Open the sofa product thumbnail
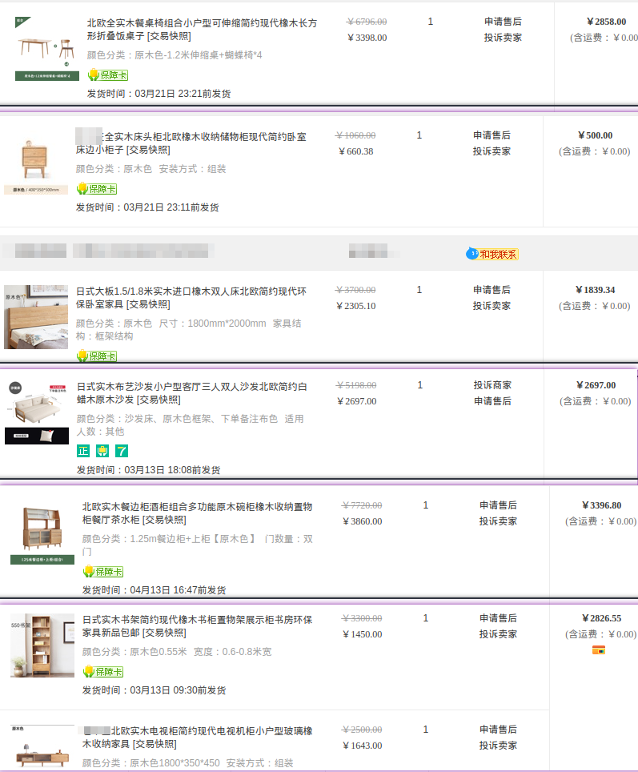638x772 pixels. [x=37, y=412]
